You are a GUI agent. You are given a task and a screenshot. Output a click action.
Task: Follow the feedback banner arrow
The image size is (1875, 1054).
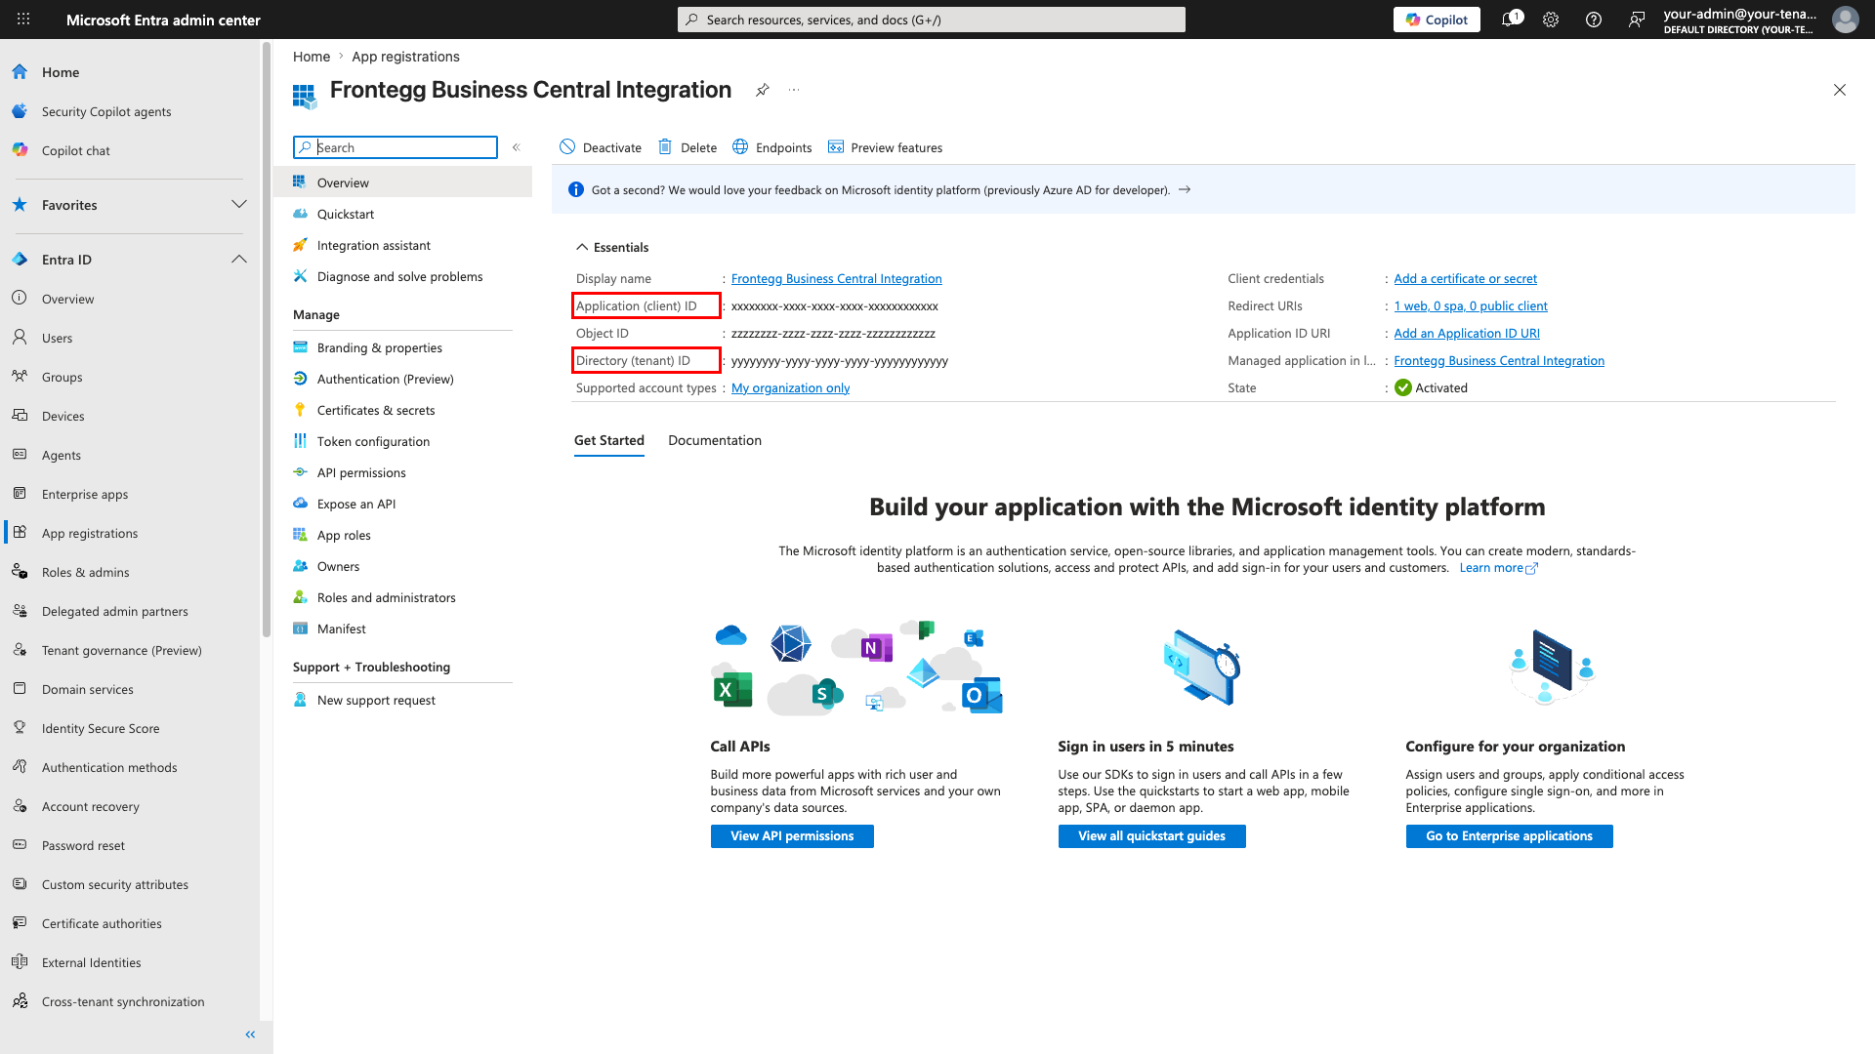point(1185,189)
